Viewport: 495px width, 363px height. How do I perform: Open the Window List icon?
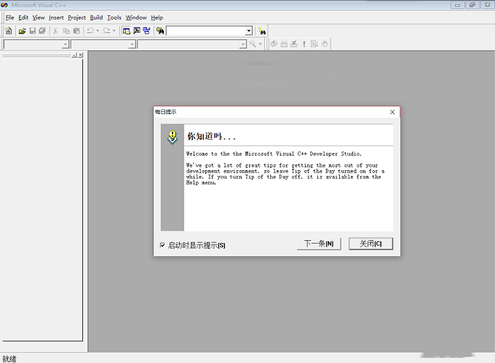pos(146,31)
